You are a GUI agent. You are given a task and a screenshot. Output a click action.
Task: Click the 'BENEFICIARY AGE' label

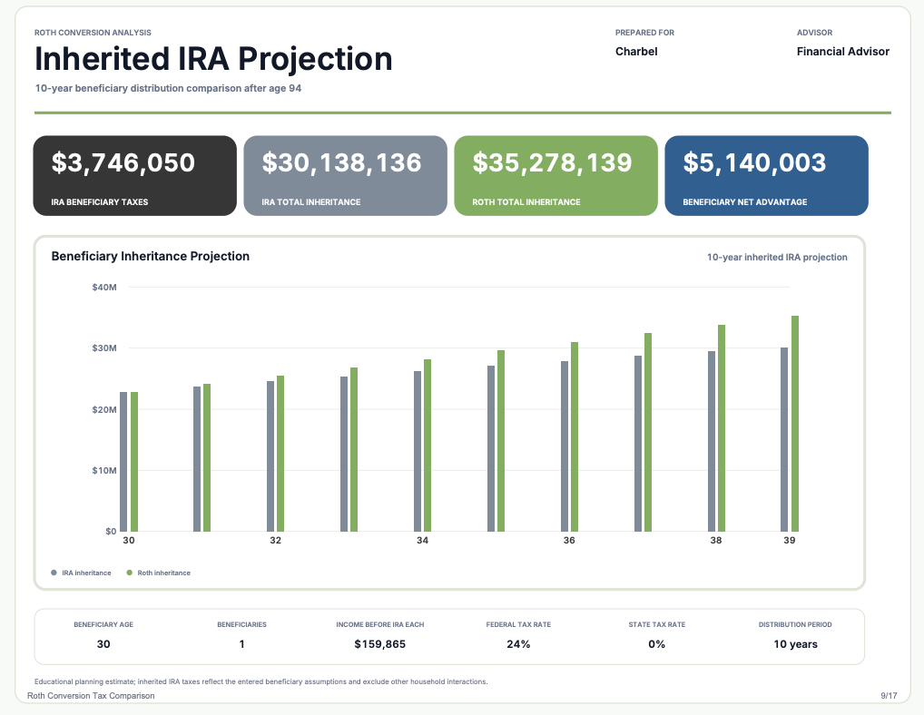[x=103, y=624]
